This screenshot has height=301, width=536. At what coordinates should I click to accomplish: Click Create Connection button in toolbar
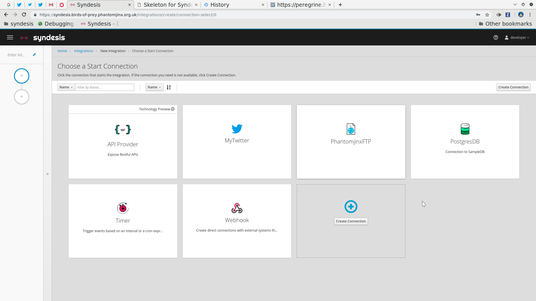513,87
